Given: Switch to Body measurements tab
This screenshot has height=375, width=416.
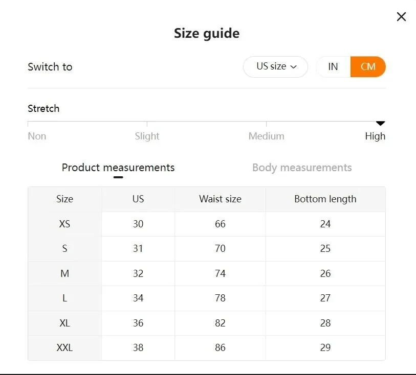Looking at the screenshot, I should (302, 168).
